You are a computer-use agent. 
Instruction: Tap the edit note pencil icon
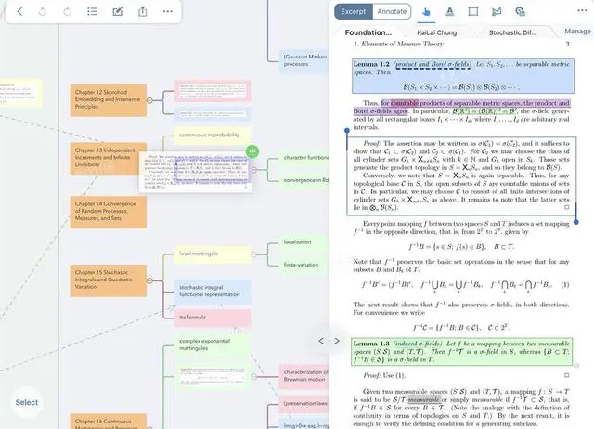pos(118,11)
